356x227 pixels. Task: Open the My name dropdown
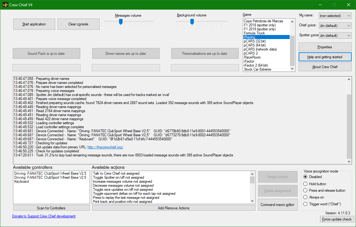[335, 16]
